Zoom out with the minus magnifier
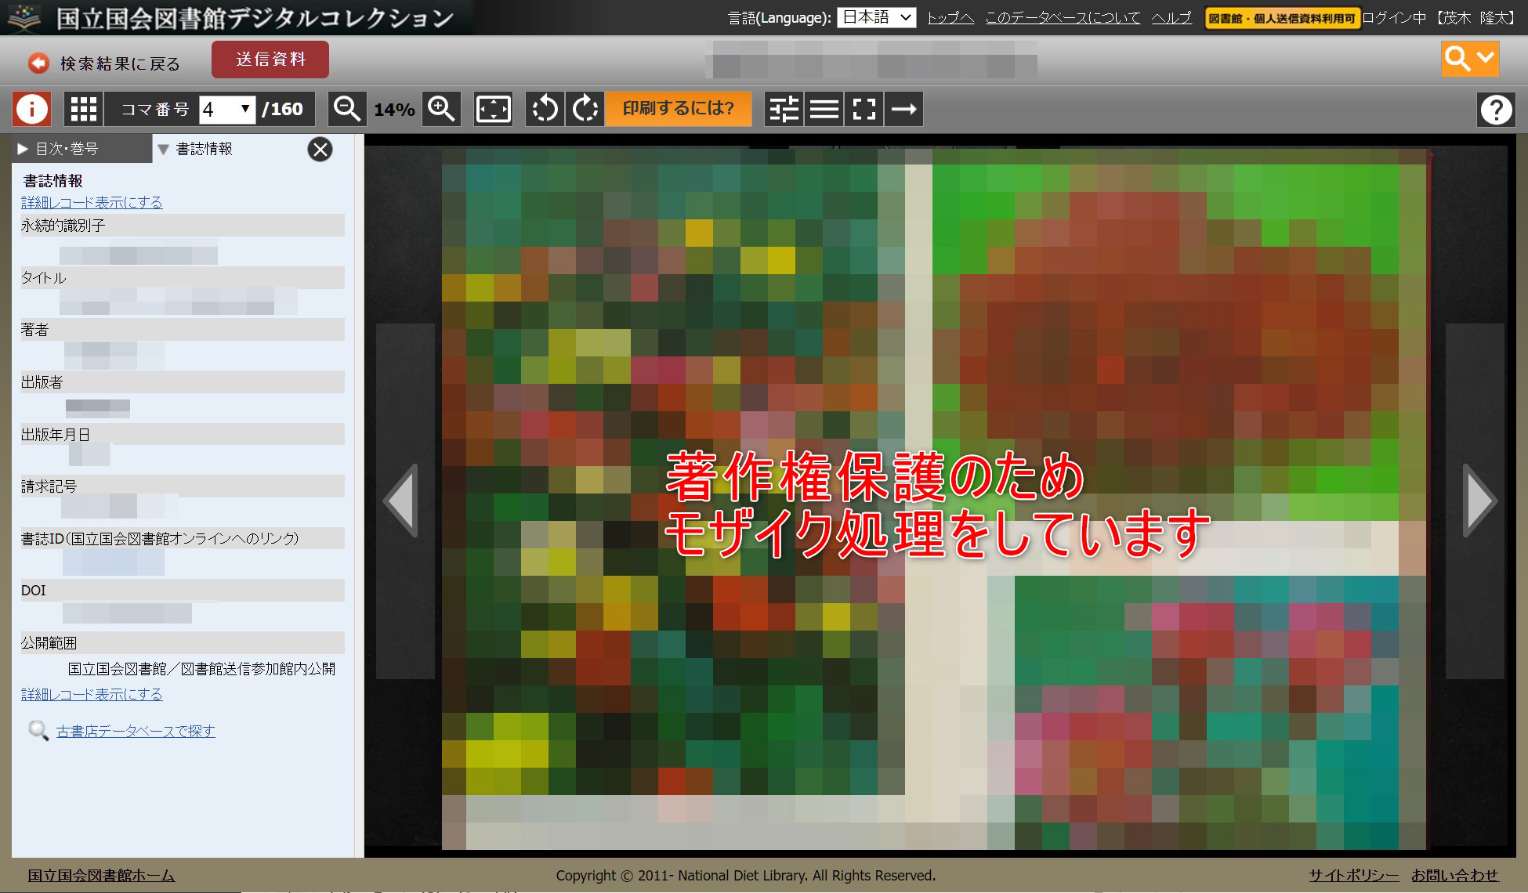This screenshot has width=1528, height=893. coord(346,109)
